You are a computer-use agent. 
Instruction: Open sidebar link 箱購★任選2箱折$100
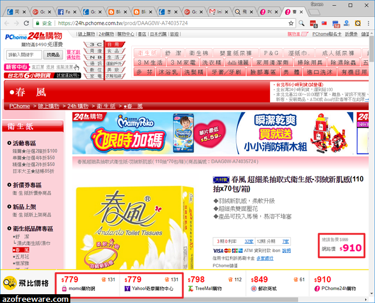[35, 151]
